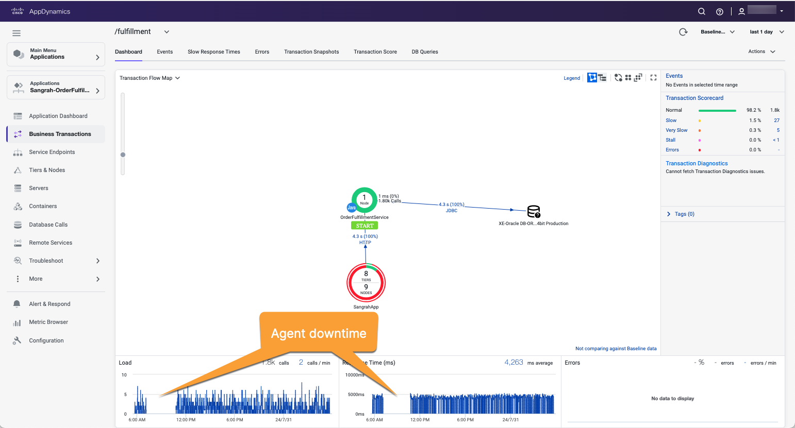Open the last 1 day time range dropdown
Screen dimensions: 795x428
(x=767, y=32)
